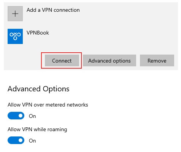Disable Allow VPN over metered networks

click(x=16, y=116)
